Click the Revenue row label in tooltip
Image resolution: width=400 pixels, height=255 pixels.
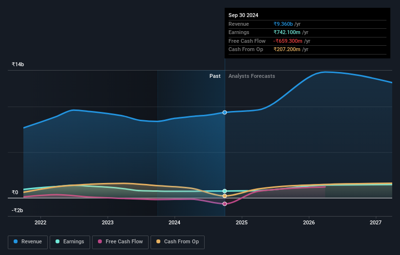239,24
